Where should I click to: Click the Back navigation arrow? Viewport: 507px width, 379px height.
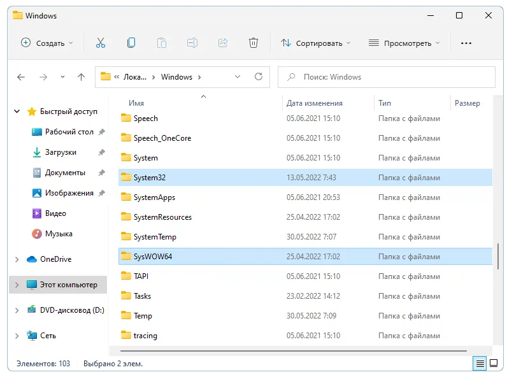(21, 77)
